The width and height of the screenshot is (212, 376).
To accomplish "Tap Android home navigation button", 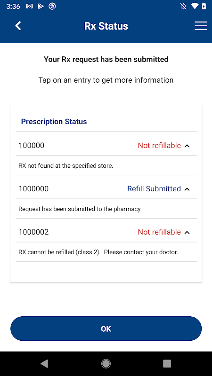I will [x=106, y=364].
